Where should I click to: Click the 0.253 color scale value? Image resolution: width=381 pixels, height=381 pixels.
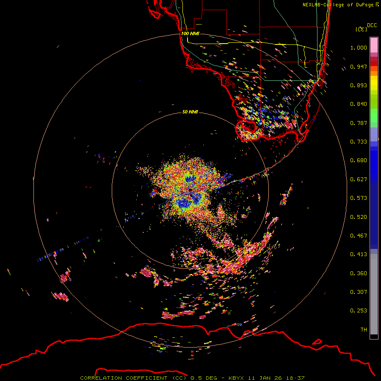pos(359,311)
